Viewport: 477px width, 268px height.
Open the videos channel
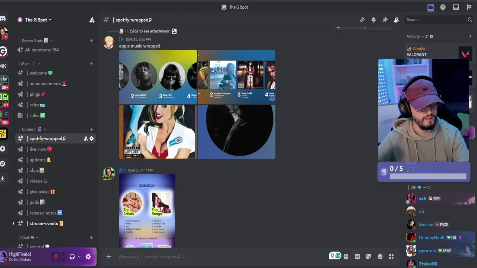(56, 181)
